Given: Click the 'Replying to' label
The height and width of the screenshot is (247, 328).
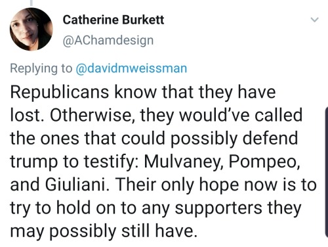Looking at the screenshot, I should tap(41, 68).
